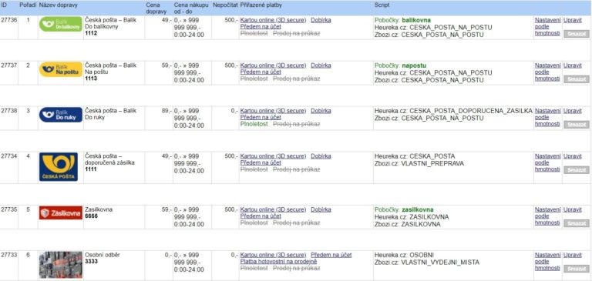The width and height of the screenshot is (592, 281).
Task: Select Dobírka payment in Balík Do ruky row
Action: point(321,111)
